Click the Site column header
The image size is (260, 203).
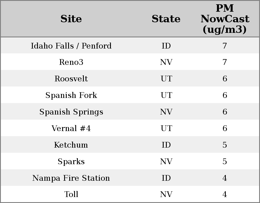point(71,19)
